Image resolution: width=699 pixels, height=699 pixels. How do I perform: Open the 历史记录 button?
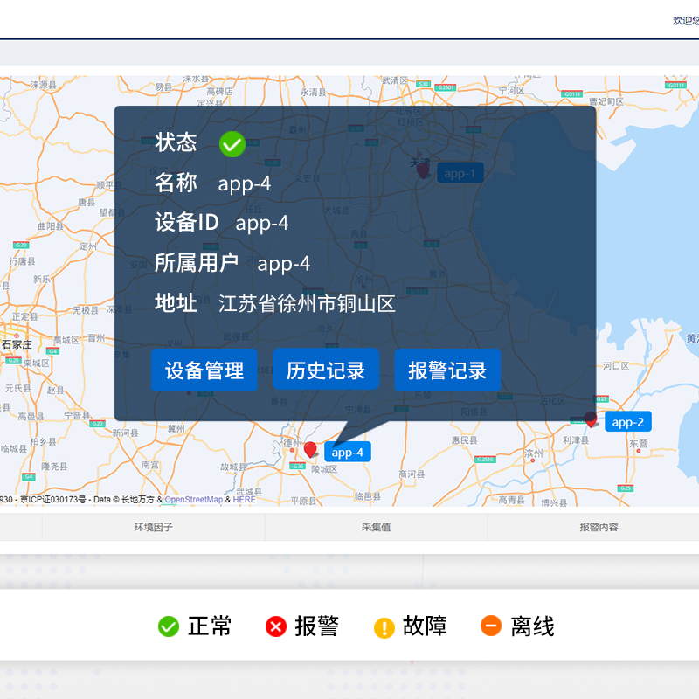[326, 370]
